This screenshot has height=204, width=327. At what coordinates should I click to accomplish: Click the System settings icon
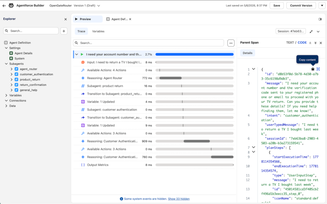[x=11, y=58]
